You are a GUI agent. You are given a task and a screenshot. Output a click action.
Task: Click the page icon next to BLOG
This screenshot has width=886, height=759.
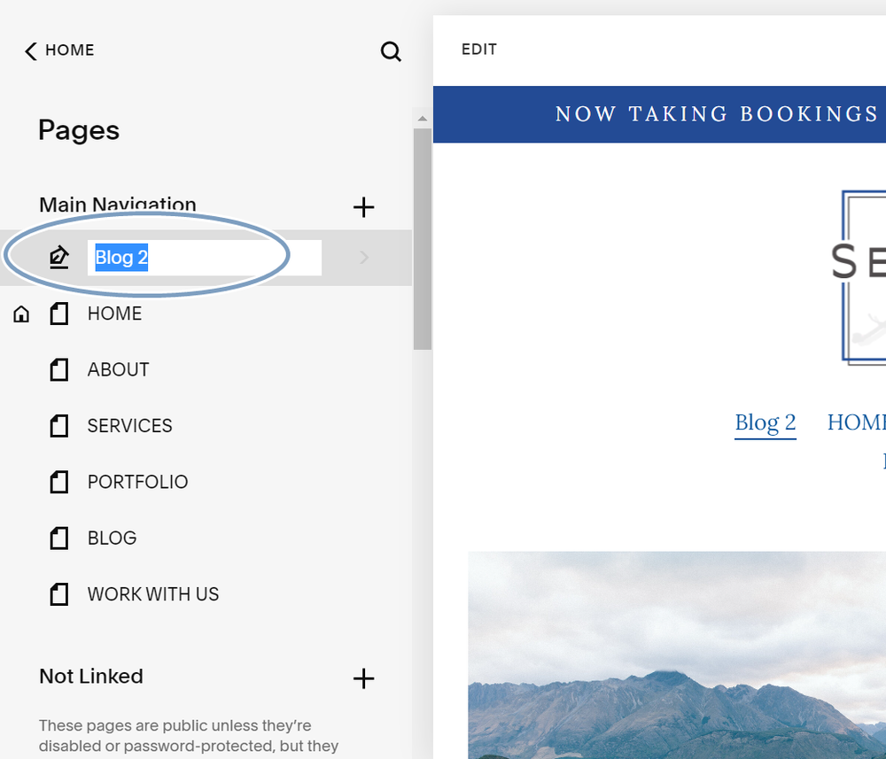pyautogui.click(x=58, y=538)
